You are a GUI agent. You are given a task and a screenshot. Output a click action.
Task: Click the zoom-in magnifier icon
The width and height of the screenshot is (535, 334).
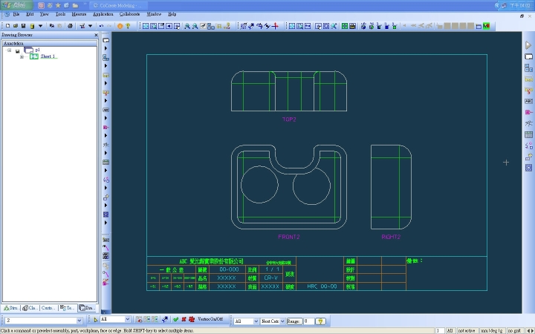pyautogui.click(x=187, y=26)
